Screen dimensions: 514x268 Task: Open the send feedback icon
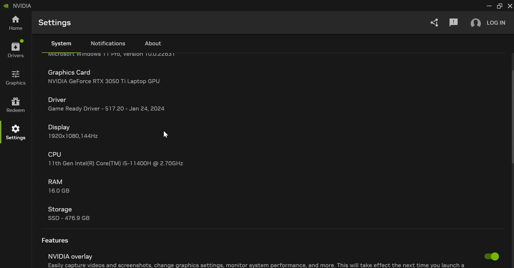453,23
